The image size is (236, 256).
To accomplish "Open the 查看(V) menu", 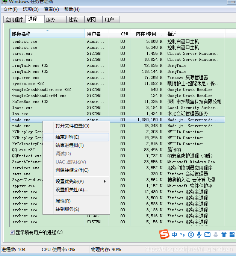I will [51, 9].
